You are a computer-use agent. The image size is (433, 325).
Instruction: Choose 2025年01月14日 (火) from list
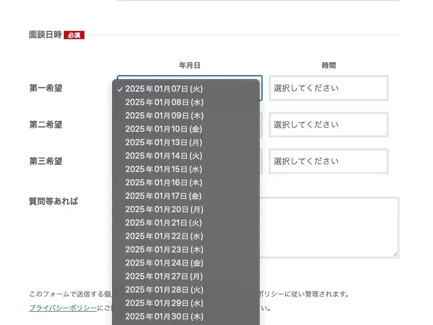point(186,156)
